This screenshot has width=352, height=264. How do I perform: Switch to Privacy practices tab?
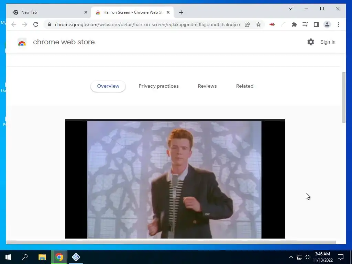[158, 86]
